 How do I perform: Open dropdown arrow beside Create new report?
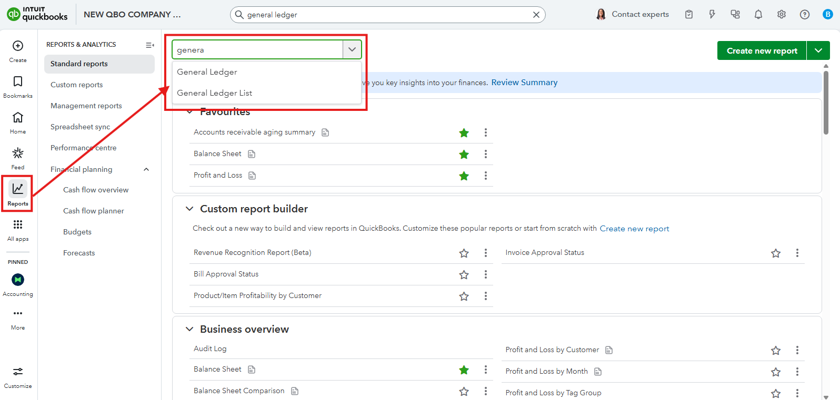818,51
